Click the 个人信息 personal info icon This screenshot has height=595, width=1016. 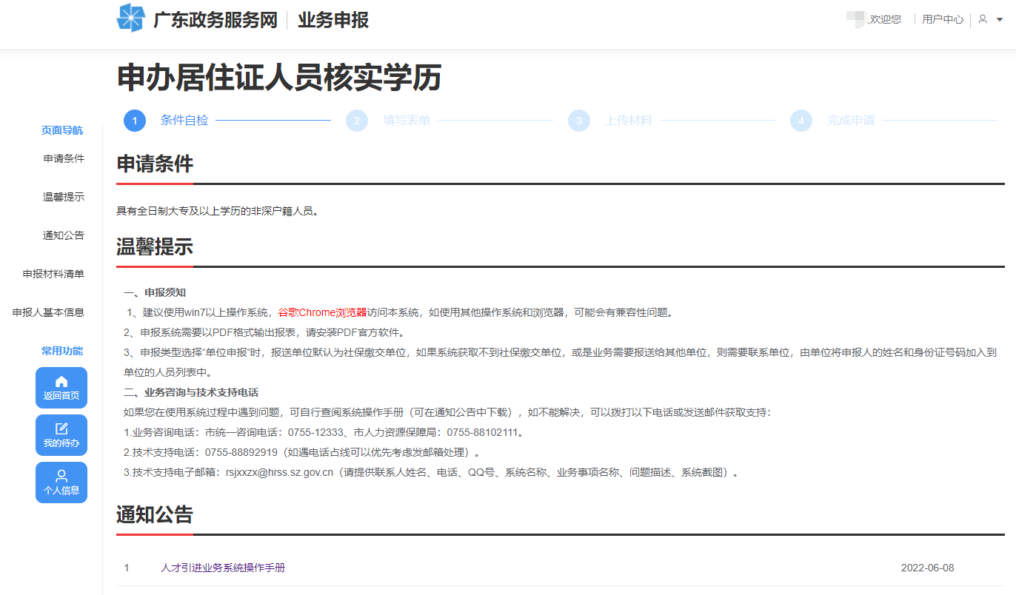(61, 482)
